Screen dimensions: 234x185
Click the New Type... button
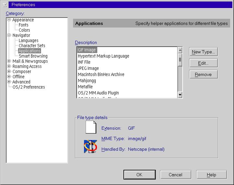tap(203, 52)
